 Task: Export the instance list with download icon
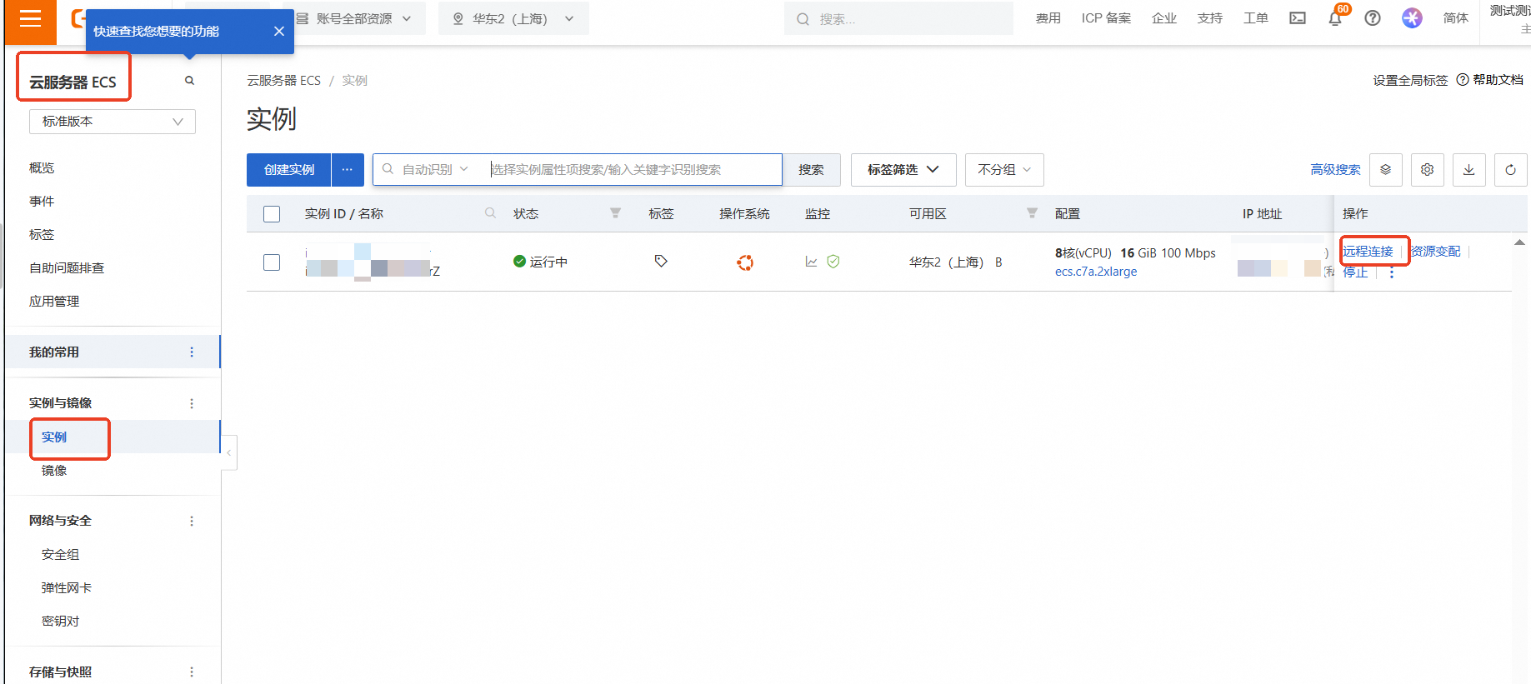point(1468,170)
